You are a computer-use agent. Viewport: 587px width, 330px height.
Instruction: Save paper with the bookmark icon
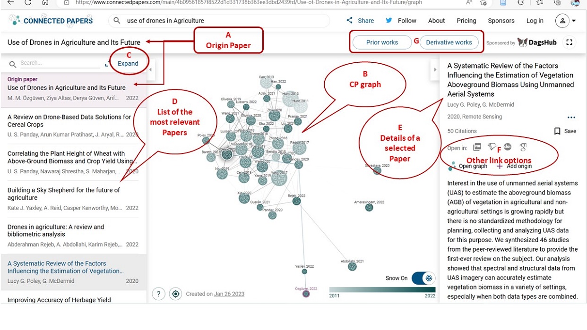(557, 131)
